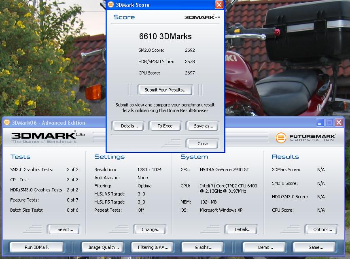Click CPU Score value 2697
Viewport: 350px width, 259px height.
tap(190, 73)
